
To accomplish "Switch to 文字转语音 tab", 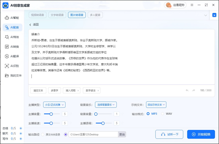I will point(57,15).
